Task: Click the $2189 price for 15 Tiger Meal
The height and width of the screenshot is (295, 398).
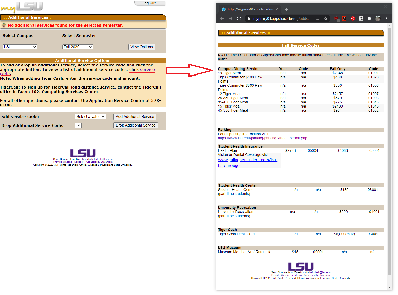Action: pyautogui.click(x=337, y=106)
